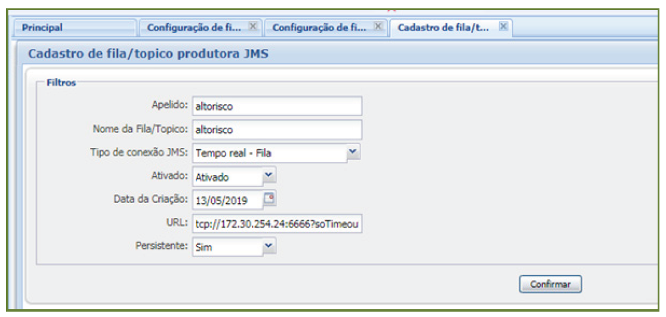Screen dimensions: 666x317
Task: Focus the Nome da Fila/Topico field
Action: [276, 130]
